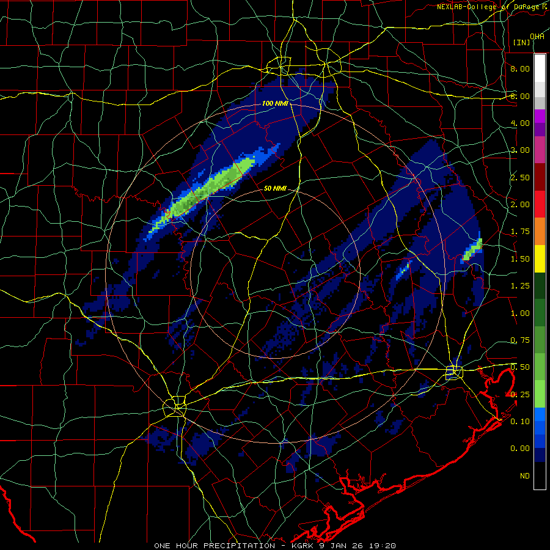This screenshot has height=550, width=550.
Task: Select the pink color swatch in legend
Action: click(540, 150)
